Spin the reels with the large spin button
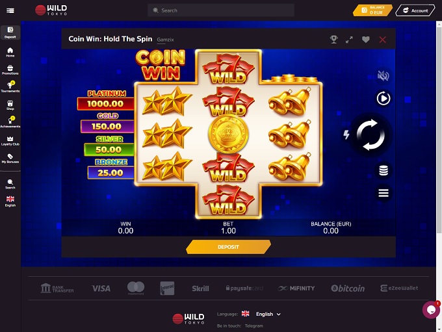The image size is (442, 332). [370, 135]
